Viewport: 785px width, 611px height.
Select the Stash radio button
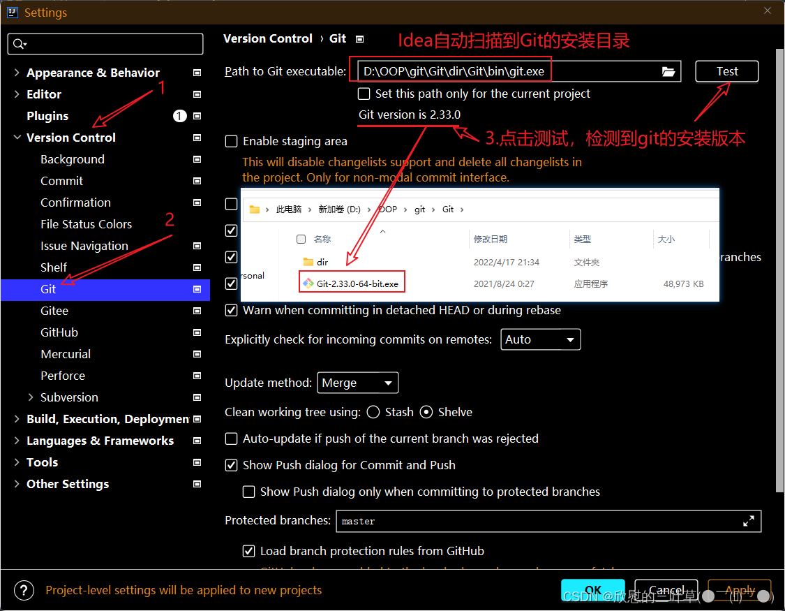pyautogui.click(x=373, y=412)
